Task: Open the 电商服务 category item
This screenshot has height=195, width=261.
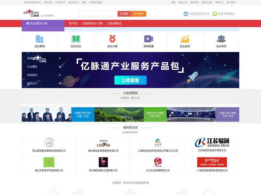Action: tap(32, 75)
